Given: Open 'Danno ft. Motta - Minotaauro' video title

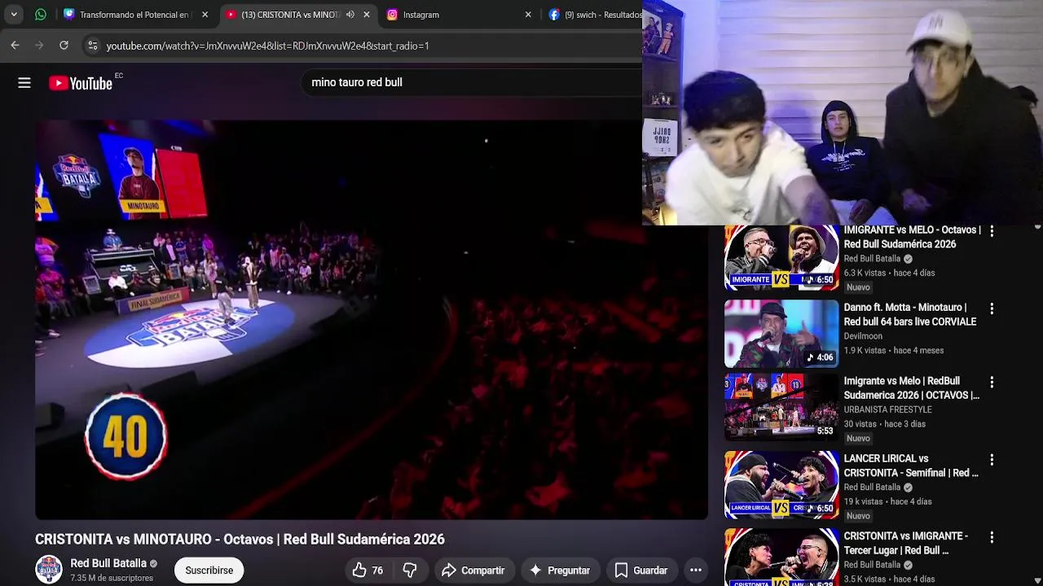Looking at the screenshot, I should [909, 314].
